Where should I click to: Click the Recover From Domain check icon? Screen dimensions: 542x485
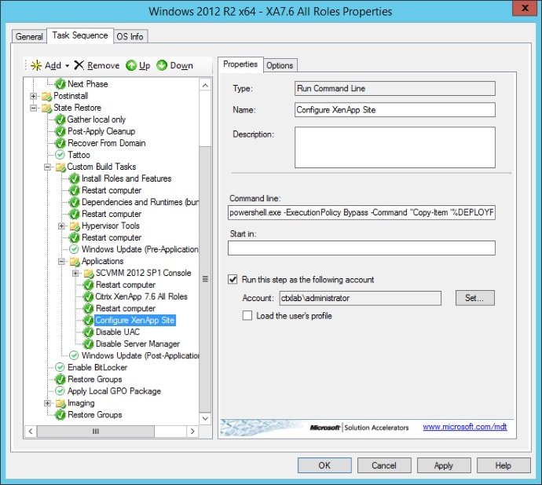tap(60, 143)
